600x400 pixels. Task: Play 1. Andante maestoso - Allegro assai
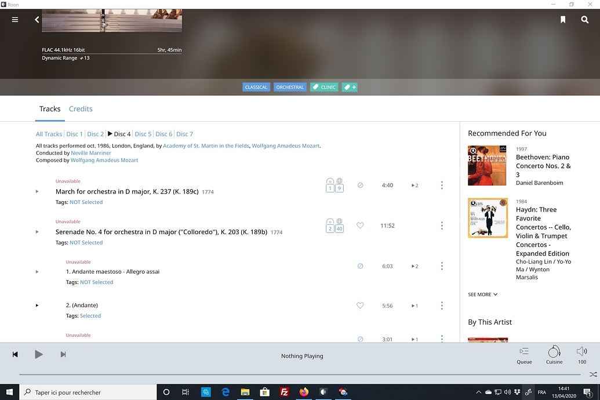point(37,272)
